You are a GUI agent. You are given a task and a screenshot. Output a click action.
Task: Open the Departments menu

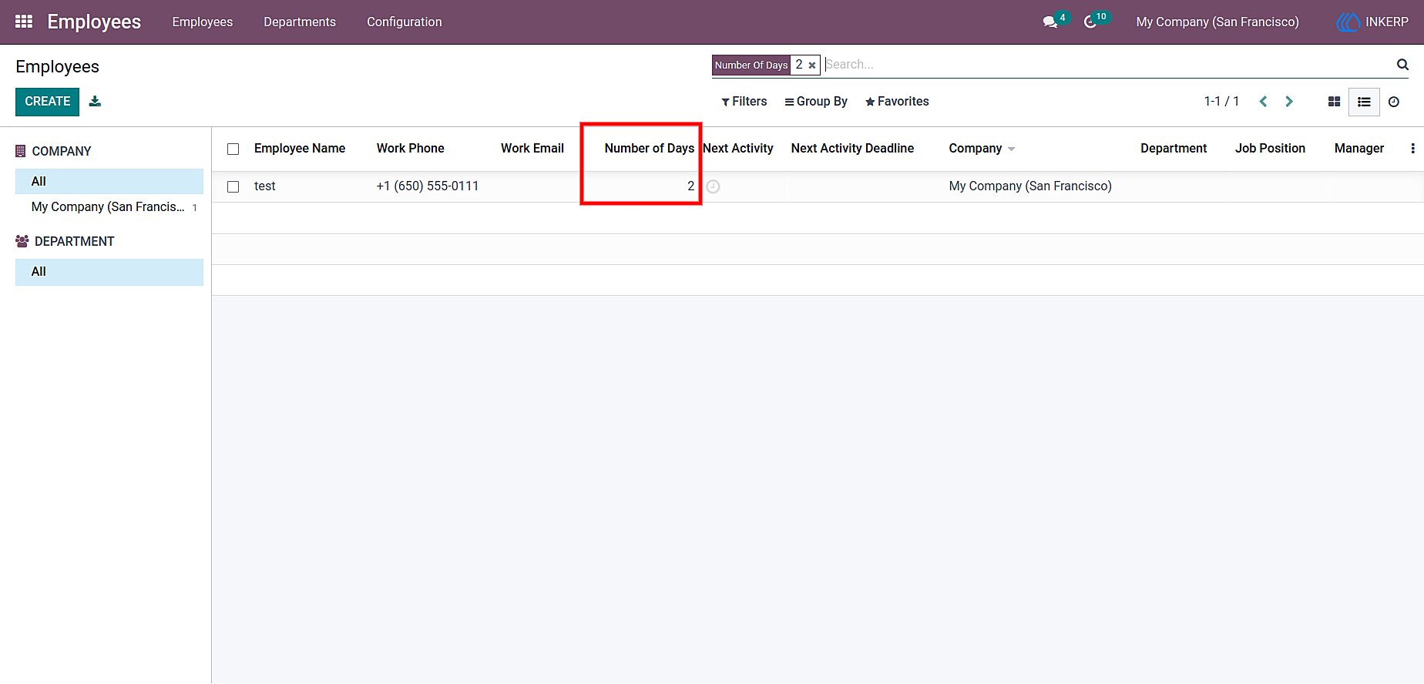click(300, 22)
